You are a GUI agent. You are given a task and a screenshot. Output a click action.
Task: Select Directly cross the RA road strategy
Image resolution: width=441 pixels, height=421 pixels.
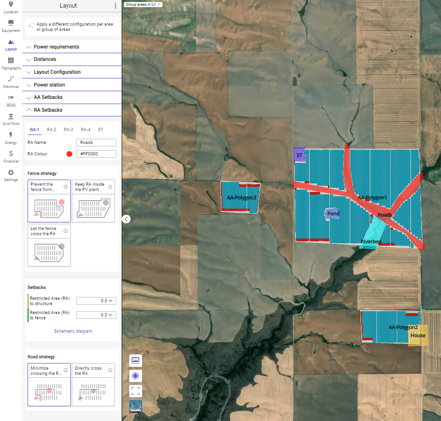[93, 384]
